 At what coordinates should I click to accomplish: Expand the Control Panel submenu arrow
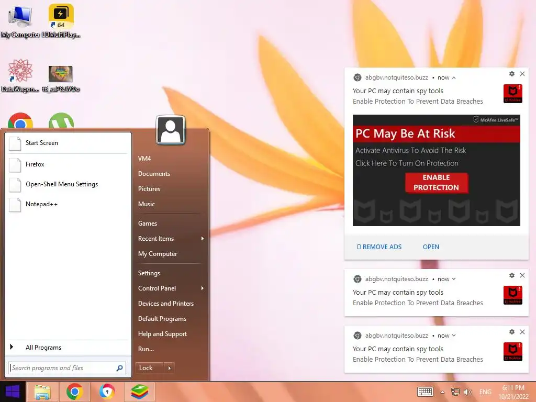203,288
